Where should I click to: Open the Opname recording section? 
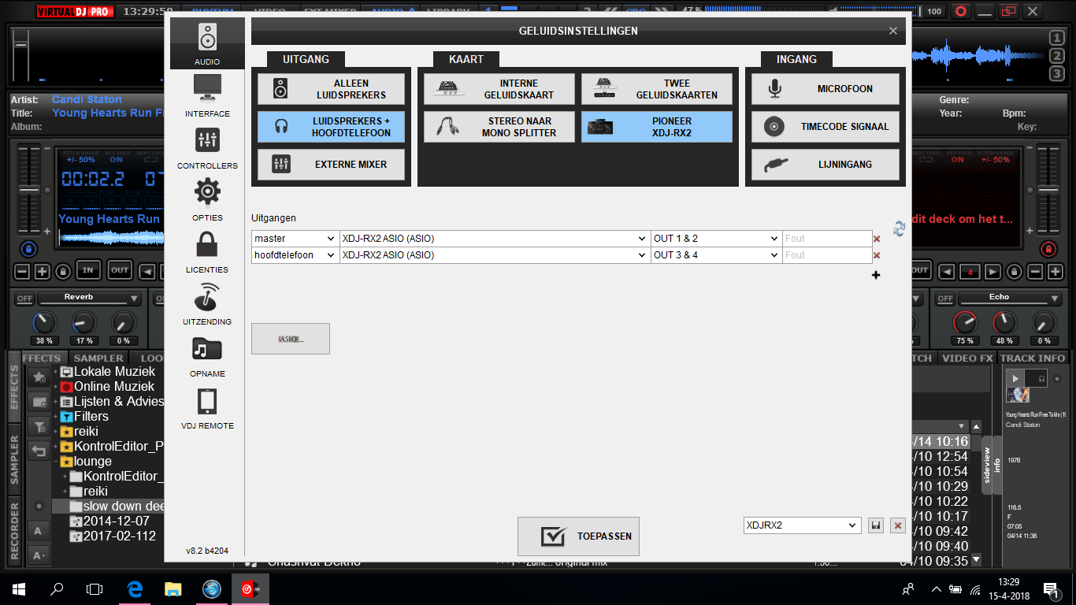[207, 356]
